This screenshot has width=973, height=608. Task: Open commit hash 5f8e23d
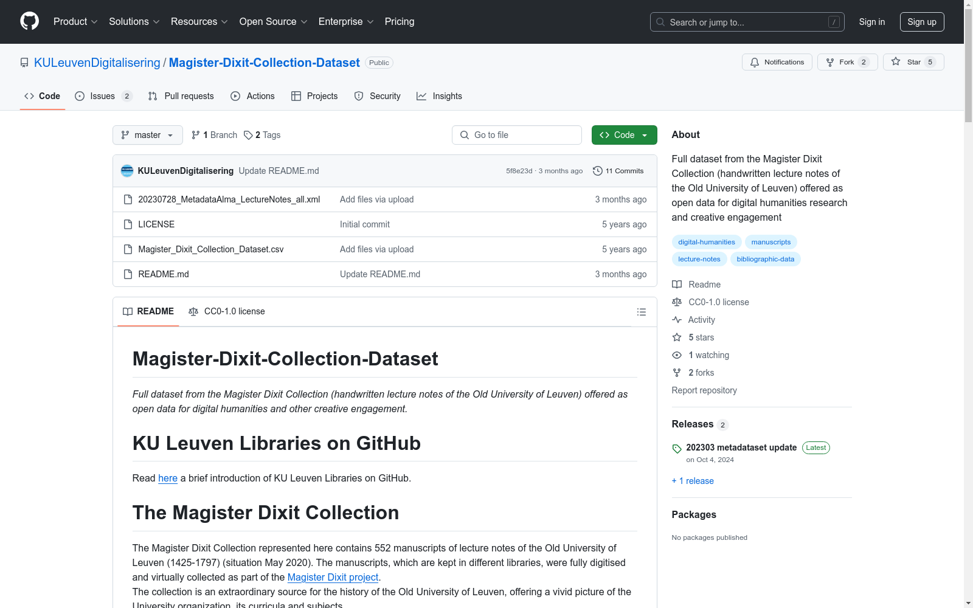pos(519,171)
